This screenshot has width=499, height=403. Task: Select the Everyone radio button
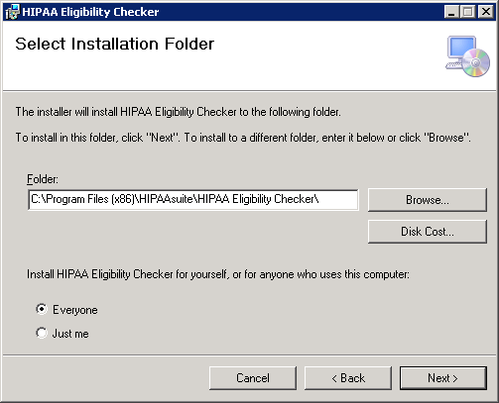click(42, 309)
